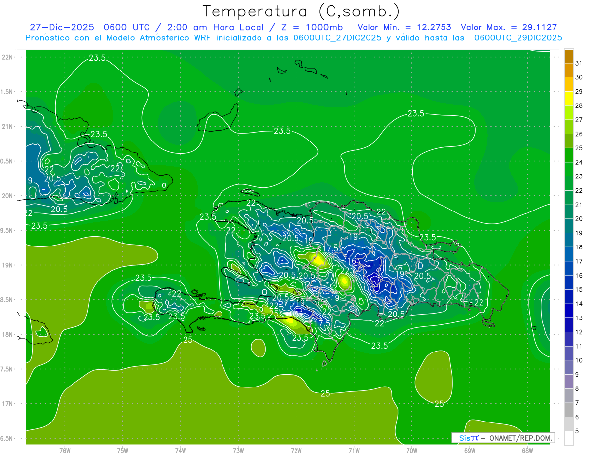Click the legend value "10"
This screenshot has height=457, width=592.
pyautogui.click(x=579, y=360)
